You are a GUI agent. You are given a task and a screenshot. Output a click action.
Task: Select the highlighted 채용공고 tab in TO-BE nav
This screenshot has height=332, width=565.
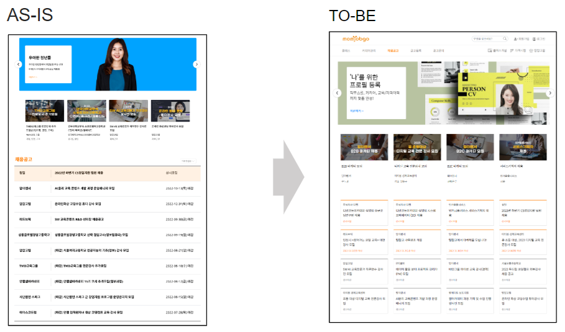393,50
